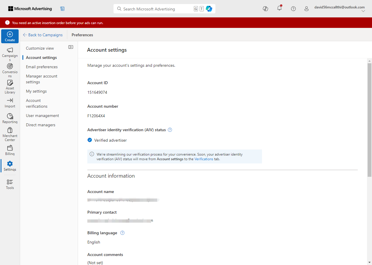Open the Tools sidebar icon

[x=10, y=182]
